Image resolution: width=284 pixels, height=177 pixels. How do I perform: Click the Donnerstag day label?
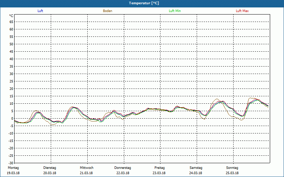click(x=122, y=168)
